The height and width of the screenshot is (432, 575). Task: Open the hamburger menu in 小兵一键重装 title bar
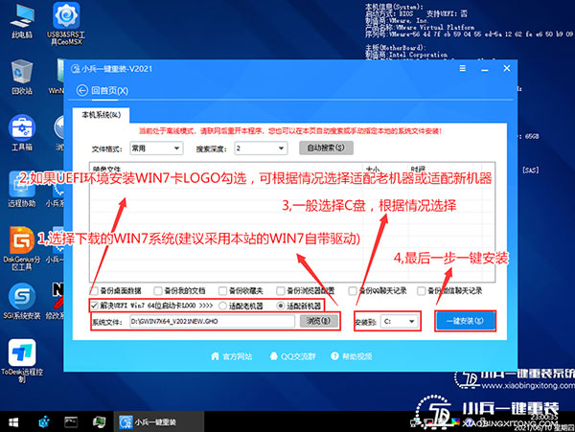coord(463,69)
